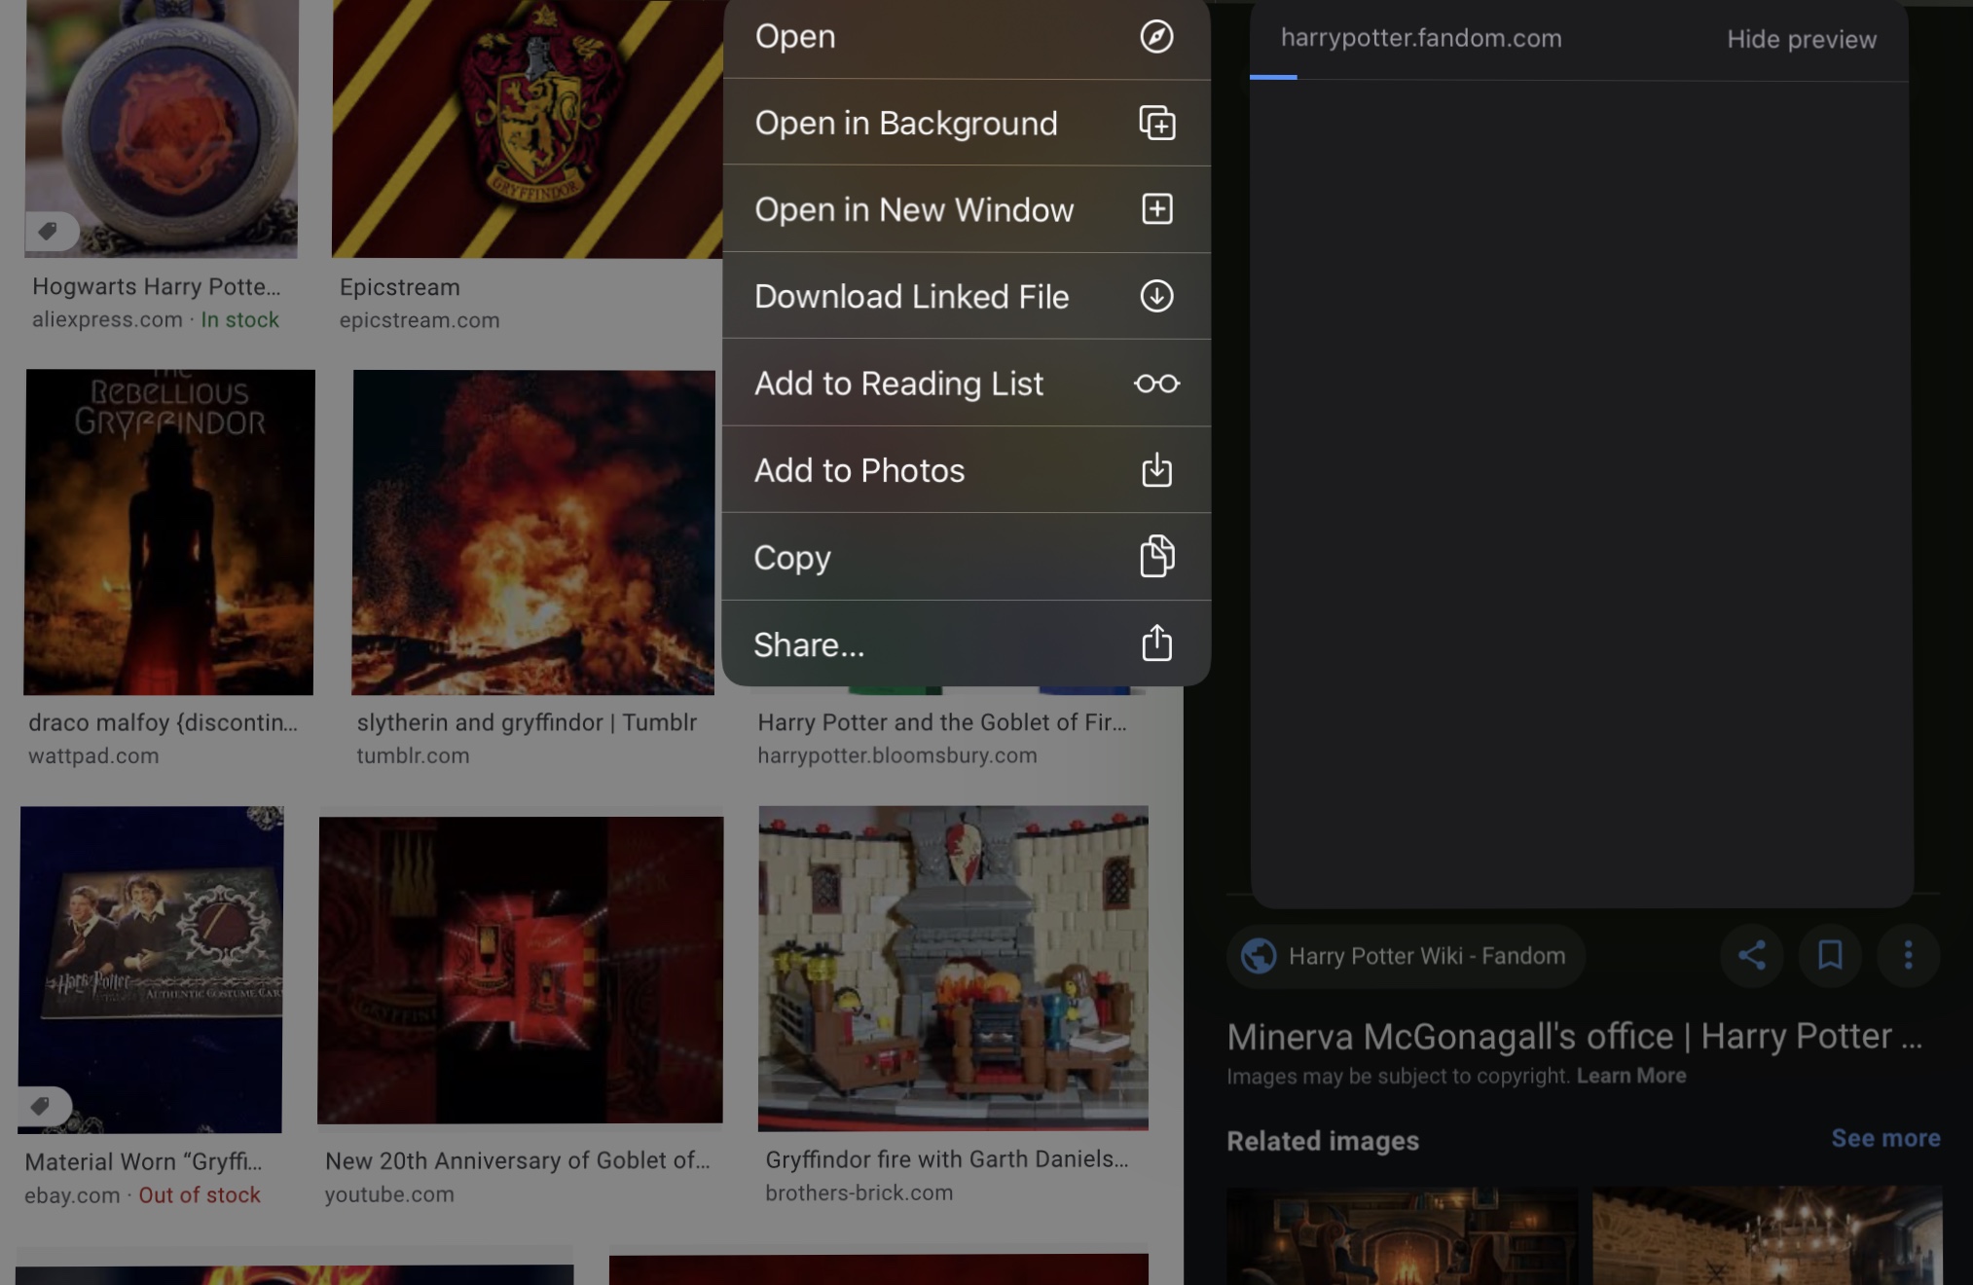
Task: Open Minerva McGonagall's office title link
Action: coord(1574,1037)
